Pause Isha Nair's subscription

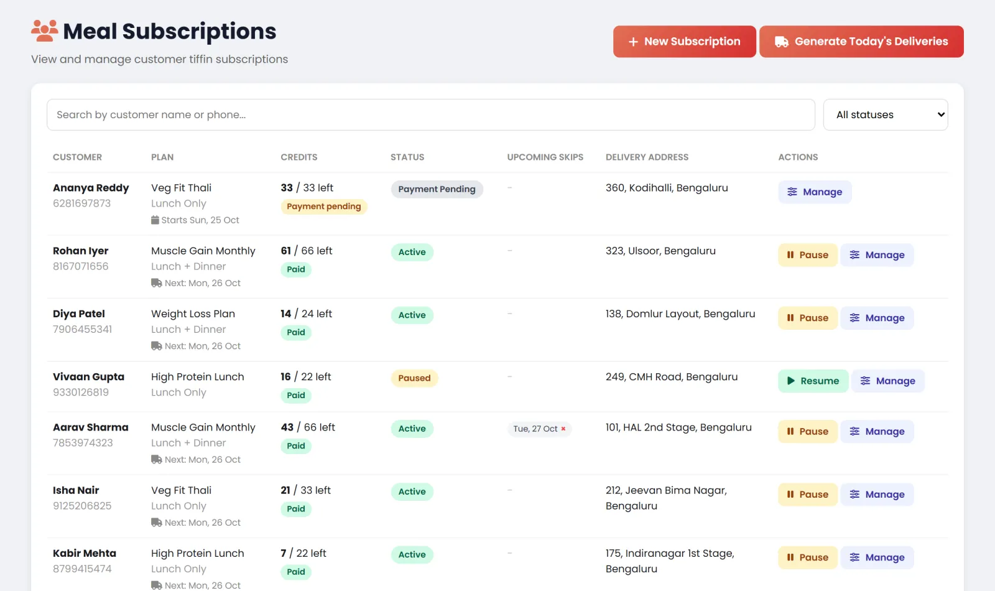807,495
